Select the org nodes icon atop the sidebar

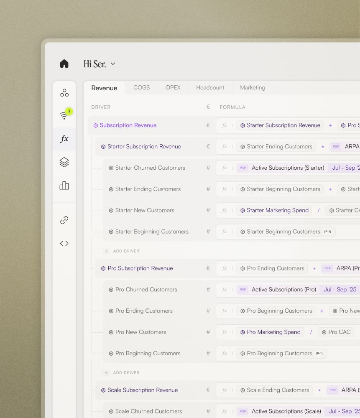[64, 92]
